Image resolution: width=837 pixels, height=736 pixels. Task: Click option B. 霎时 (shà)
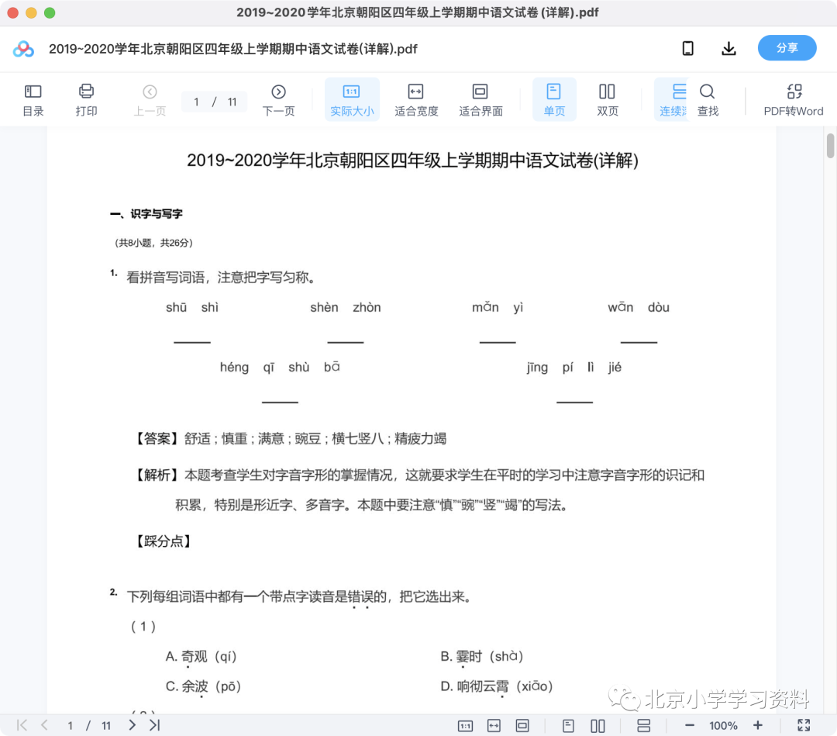481,656
